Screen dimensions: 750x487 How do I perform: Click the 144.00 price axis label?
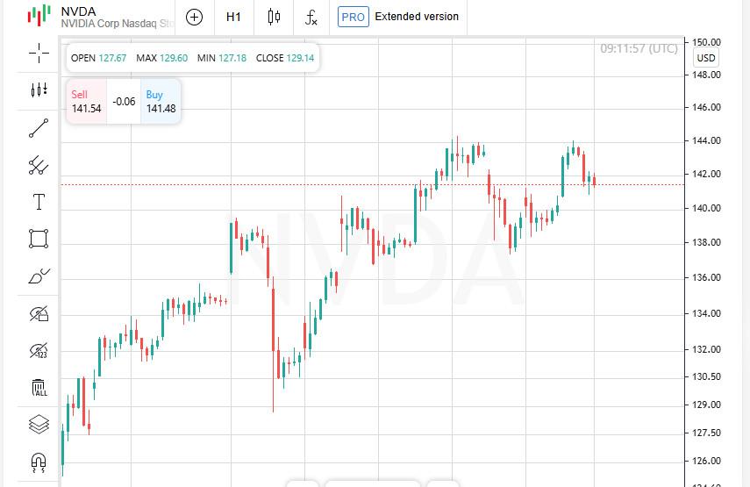706,140
